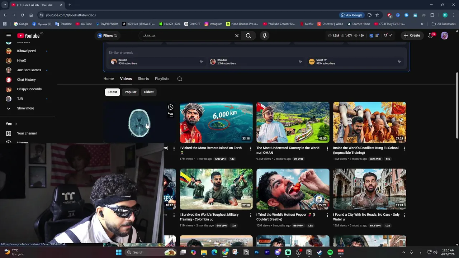Subscribe to Quest TV similar channel

coord(399,62)
